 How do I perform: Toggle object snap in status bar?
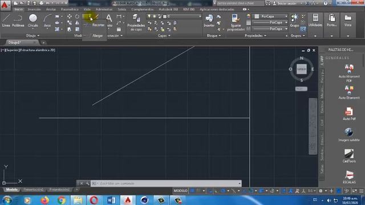coord(251,191)
